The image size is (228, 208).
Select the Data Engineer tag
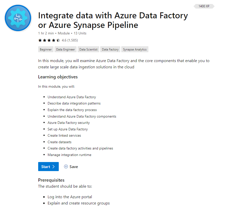65,49
